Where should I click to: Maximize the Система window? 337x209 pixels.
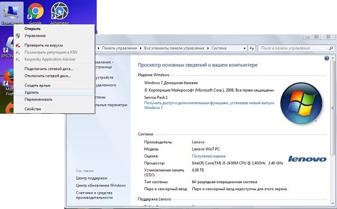tap(316, 37)
